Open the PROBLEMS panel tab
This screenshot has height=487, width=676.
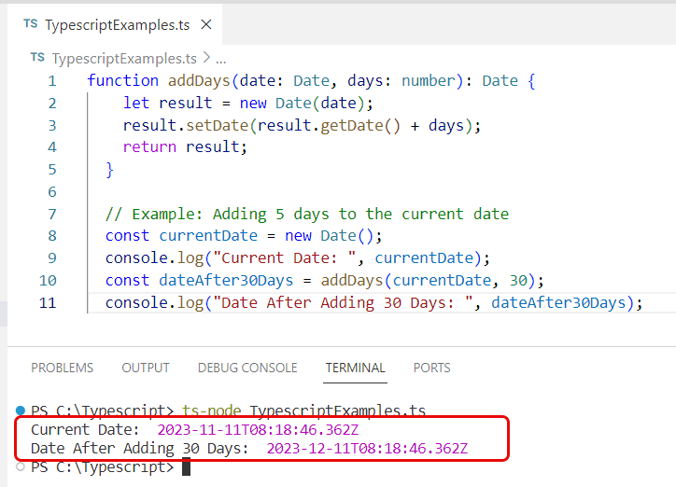pyautogui.click(x=62, y=368)
